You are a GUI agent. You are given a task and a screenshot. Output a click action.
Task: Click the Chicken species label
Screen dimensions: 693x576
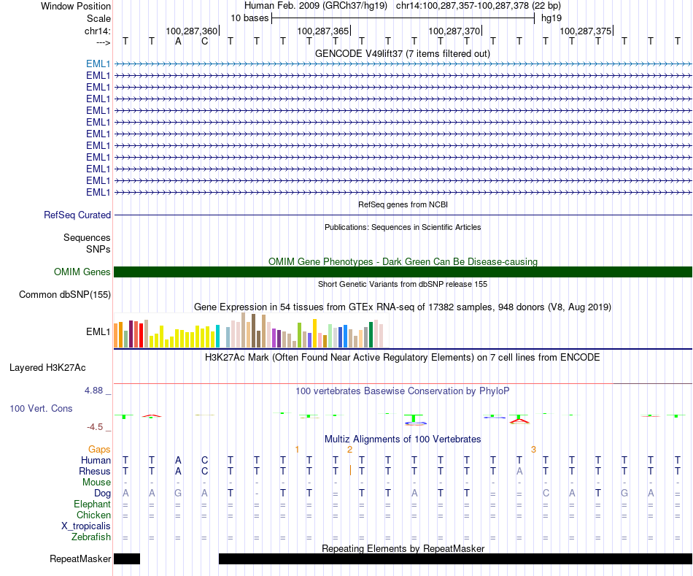pyautogui.click(x=93, y=515)
